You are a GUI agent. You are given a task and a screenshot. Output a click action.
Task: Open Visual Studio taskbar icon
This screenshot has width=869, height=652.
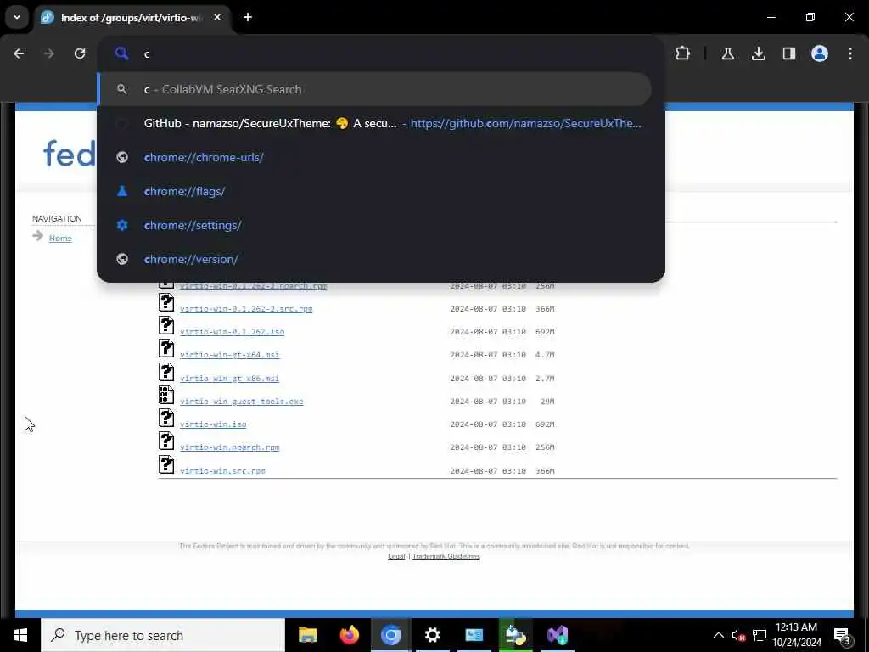[x=557, y=635]
